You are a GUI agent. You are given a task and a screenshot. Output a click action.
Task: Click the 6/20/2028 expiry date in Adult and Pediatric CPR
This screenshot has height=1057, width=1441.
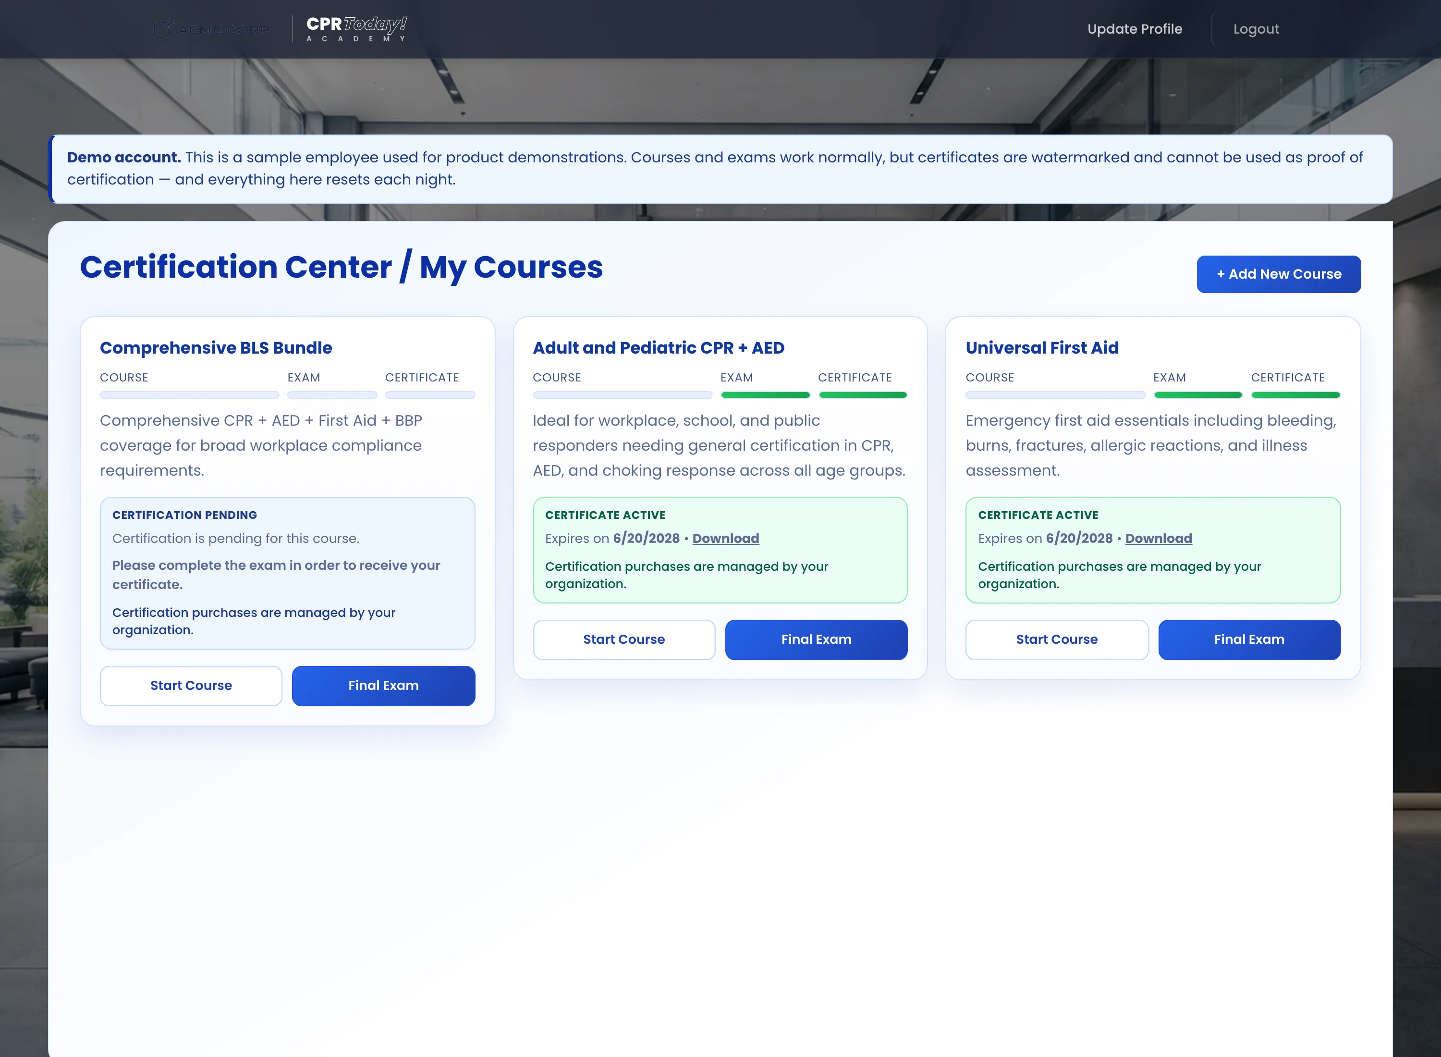646,538
